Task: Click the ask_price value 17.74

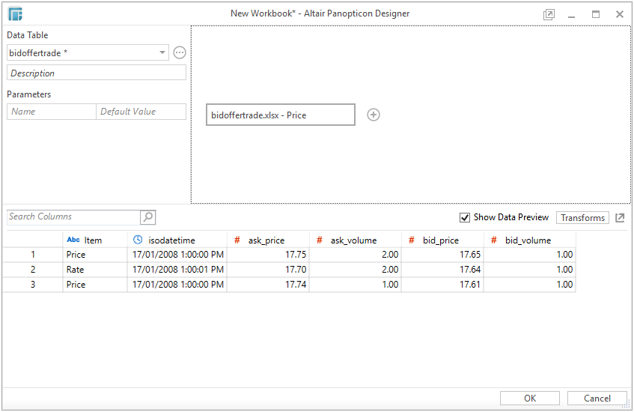Action: 268,285
